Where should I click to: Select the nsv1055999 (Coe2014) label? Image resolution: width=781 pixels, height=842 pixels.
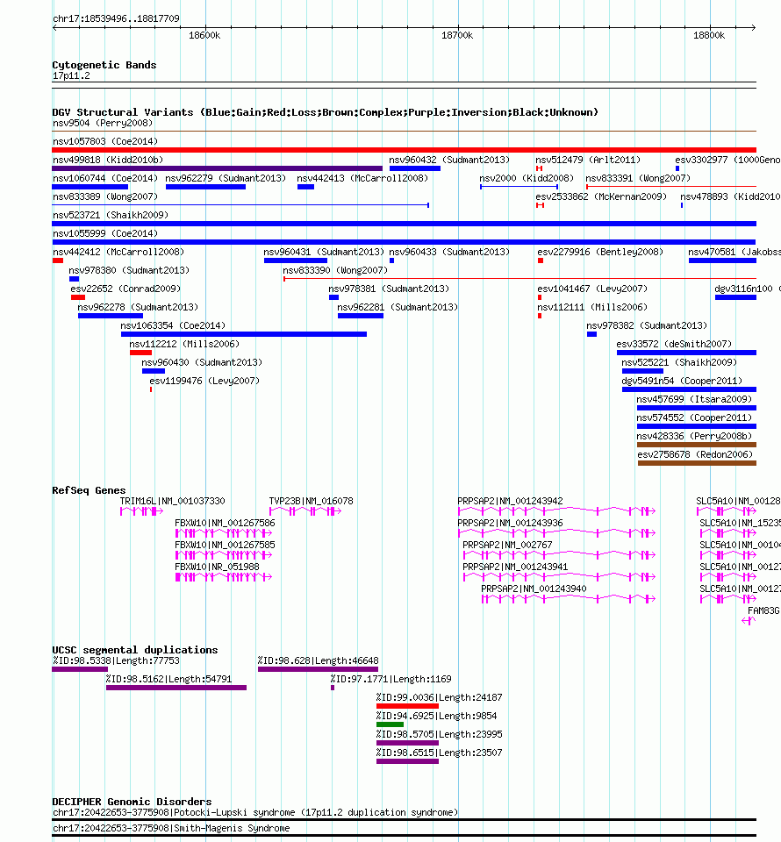pyautogui.click(x=105, y=233)
